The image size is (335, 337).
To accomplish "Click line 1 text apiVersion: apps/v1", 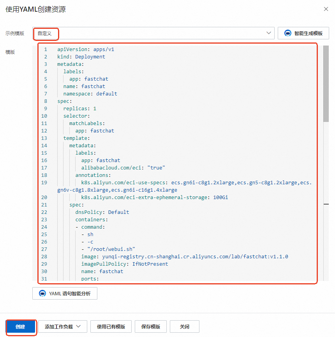I will [x=86, y=49].
